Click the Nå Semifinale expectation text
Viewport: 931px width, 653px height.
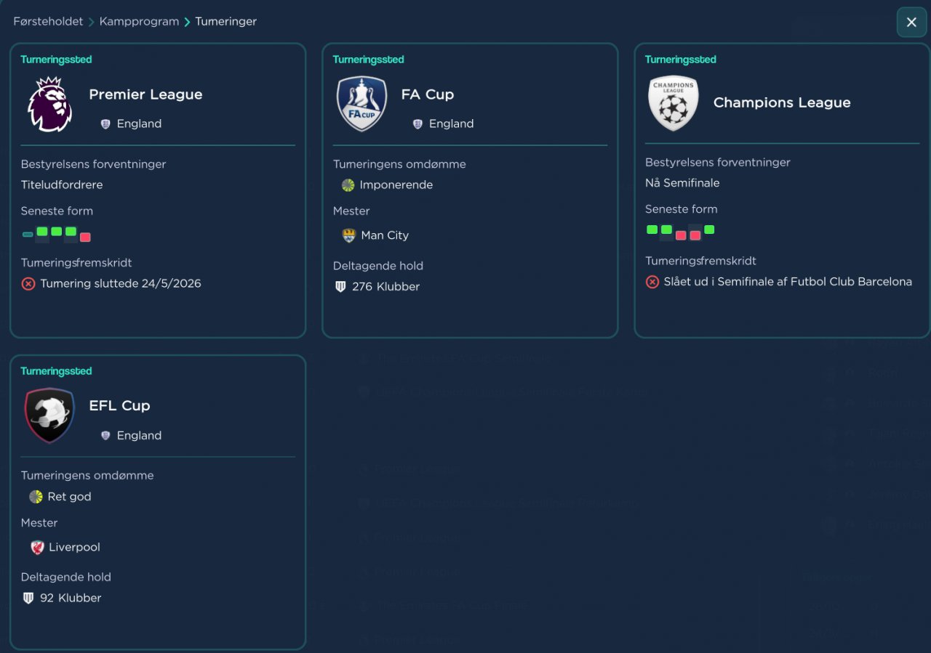(682, 183)
